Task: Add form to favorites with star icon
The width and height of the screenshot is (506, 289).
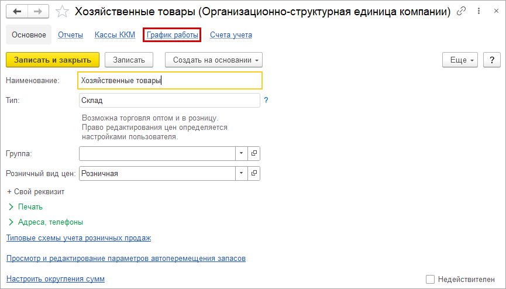Action: coord(64,12)
